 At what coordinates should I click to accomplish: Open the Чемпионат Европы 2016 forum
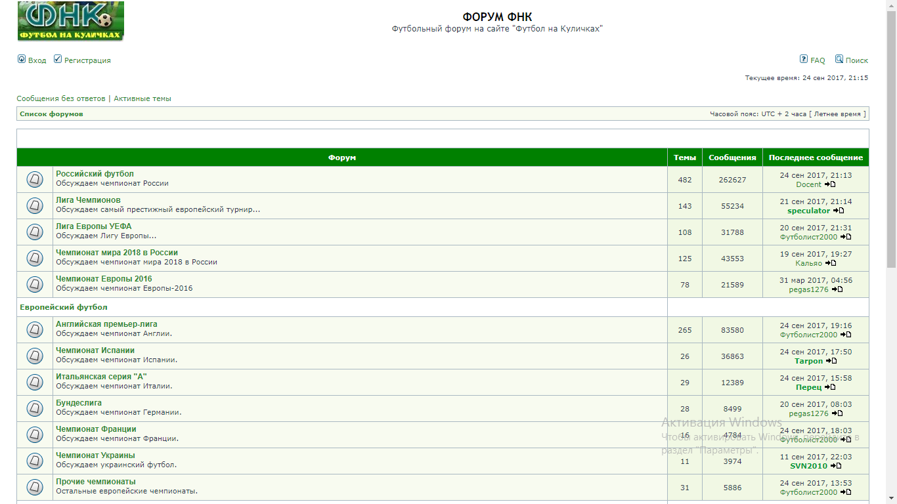click(x=104, y=279)
